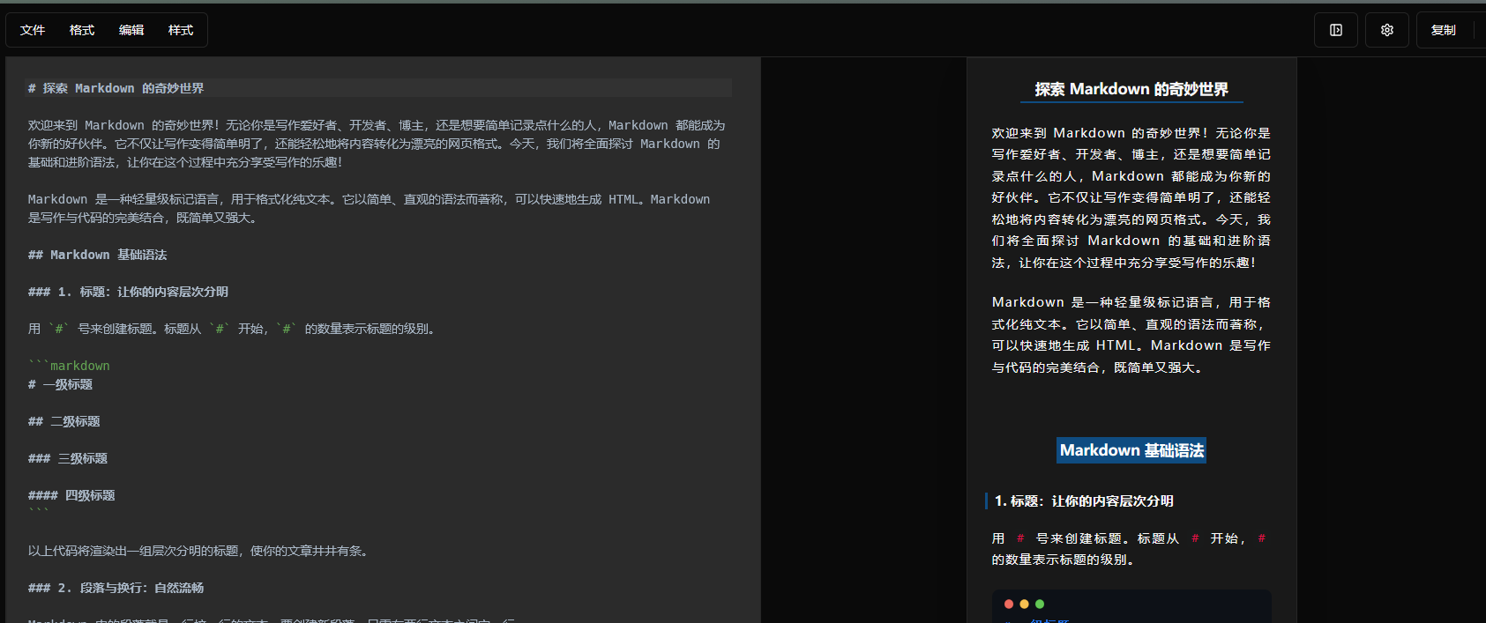Click editor line '### 2. 段落与换行：自然流畅'

tap(116, 588)
